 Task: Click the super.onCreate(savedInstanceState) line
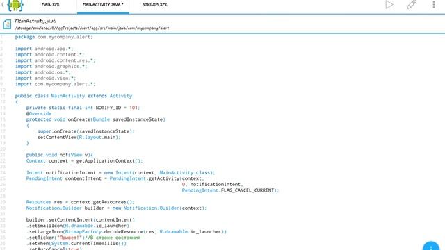point(86,131)
